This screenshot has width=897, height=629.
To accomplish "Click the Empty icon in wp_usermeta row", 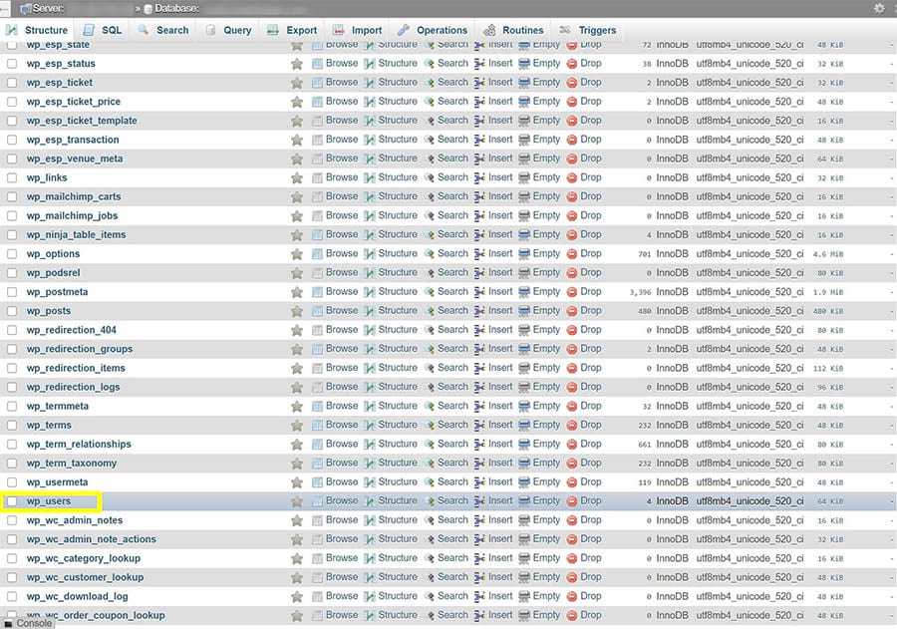I will pos(524,482).
